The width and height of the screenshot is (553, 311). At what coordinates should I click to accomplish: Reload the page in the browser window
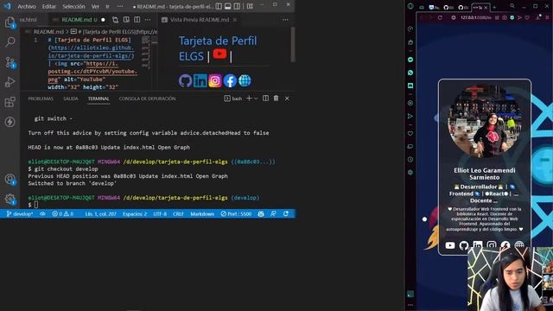(x=440, y=17)
